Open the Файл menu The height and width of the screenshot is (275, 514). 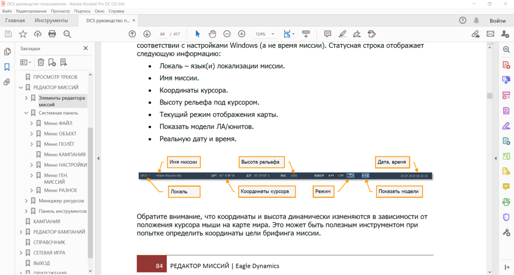pyautogui.click(x=7, y=11)
